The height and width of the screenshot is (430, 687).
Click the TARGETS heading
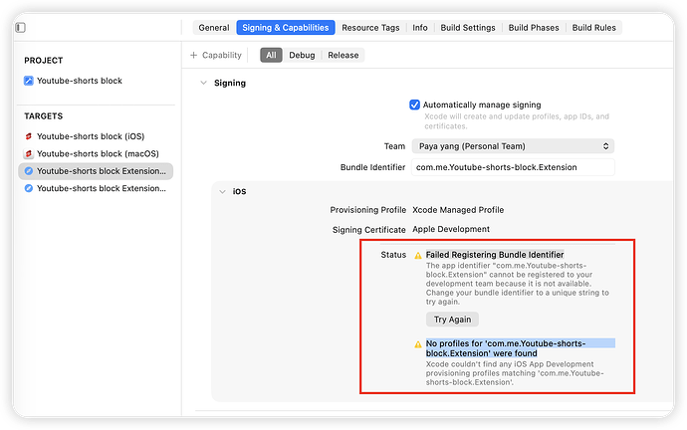(44, 116)
